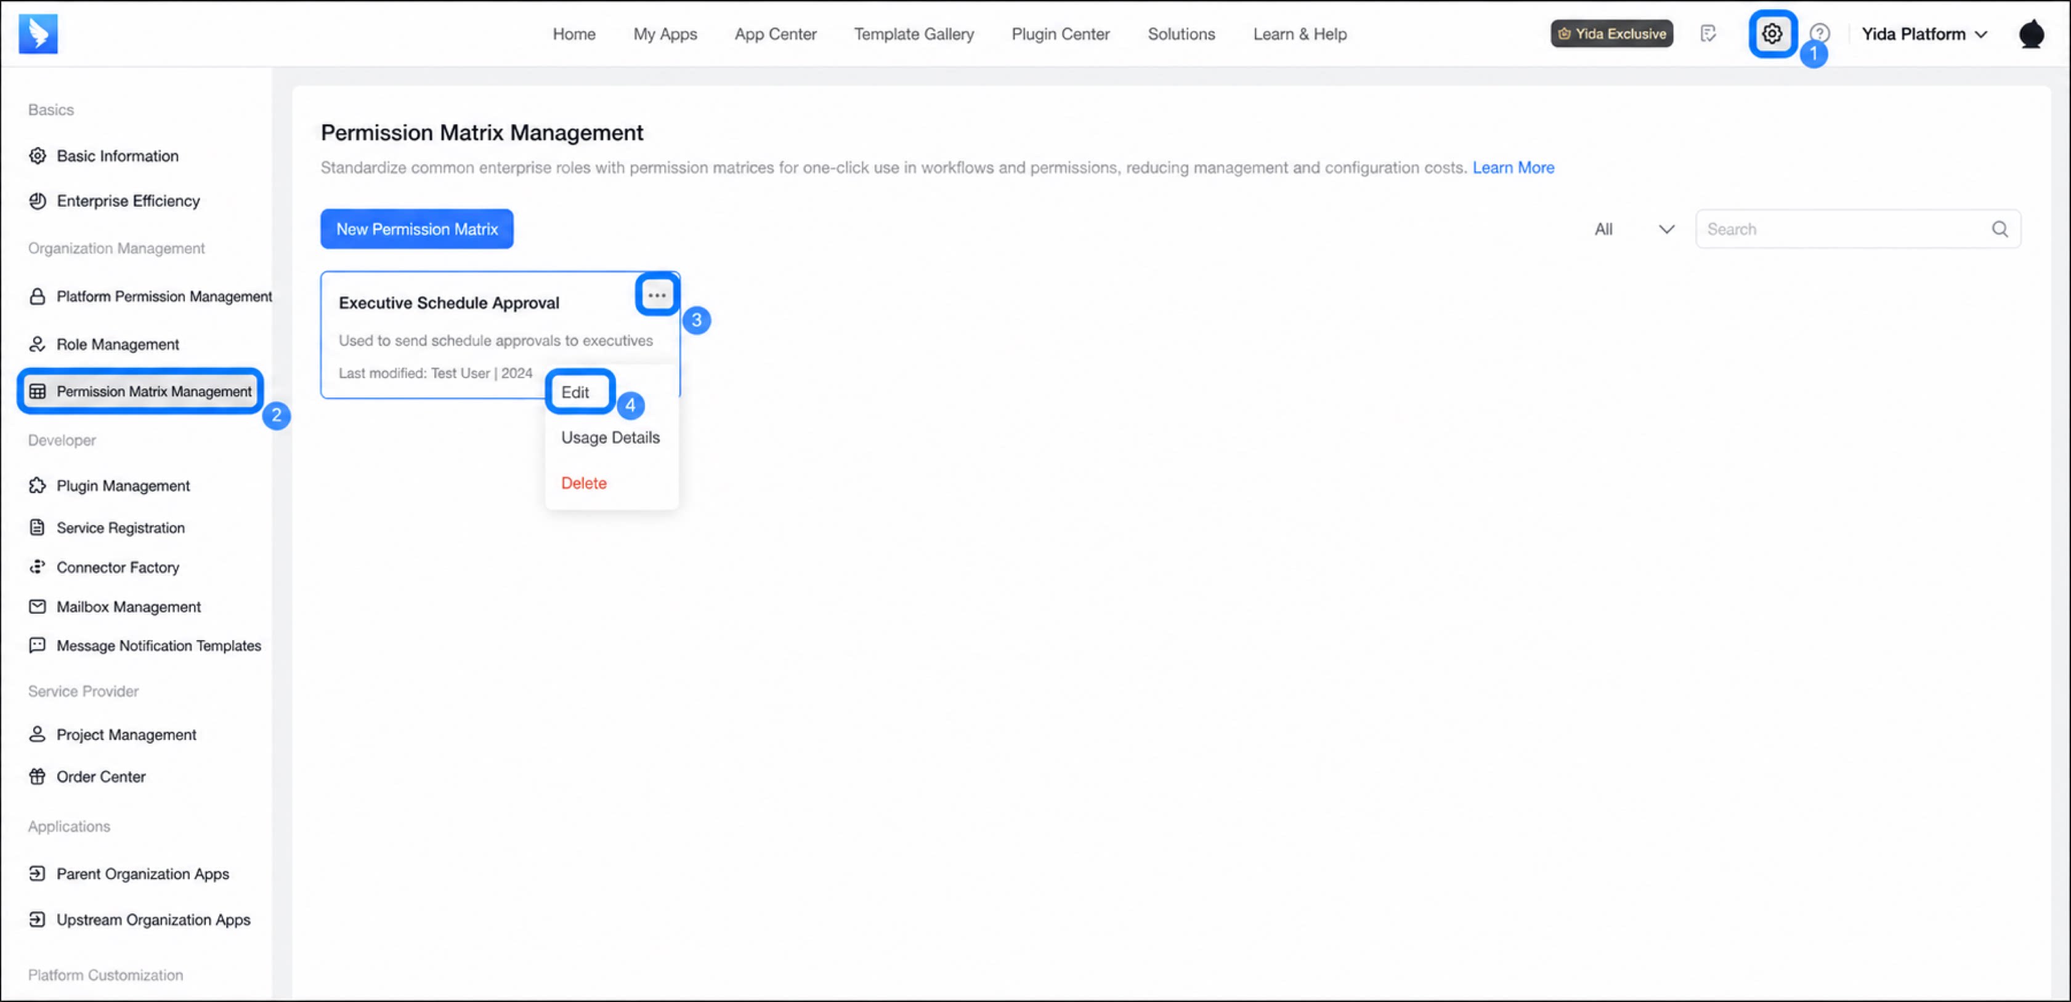Click the New Permission Matrix button
This screenshot has height=1002, width=2071.
(x=416, y=229)
